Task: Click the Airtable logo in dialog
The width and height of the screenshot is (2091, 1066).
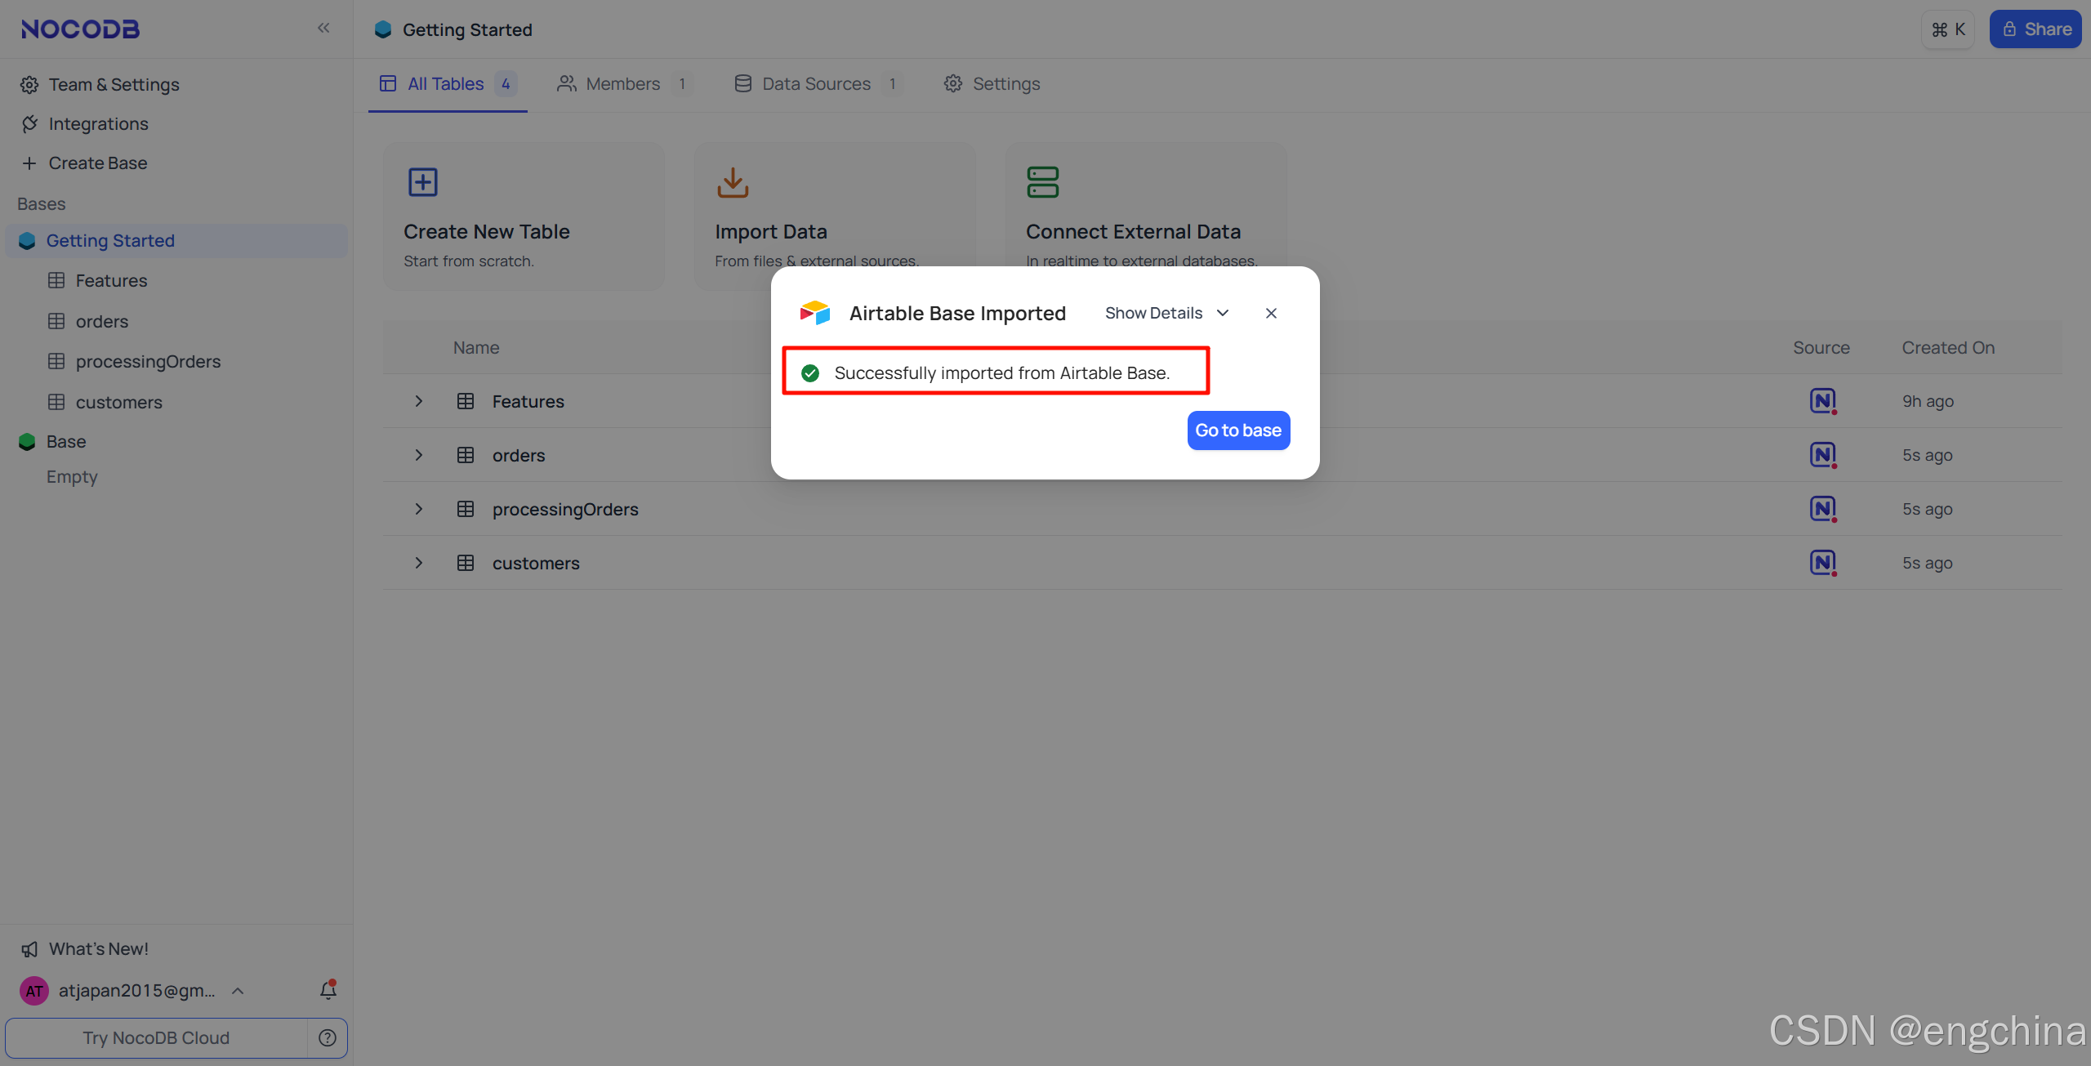Action: 815,313
